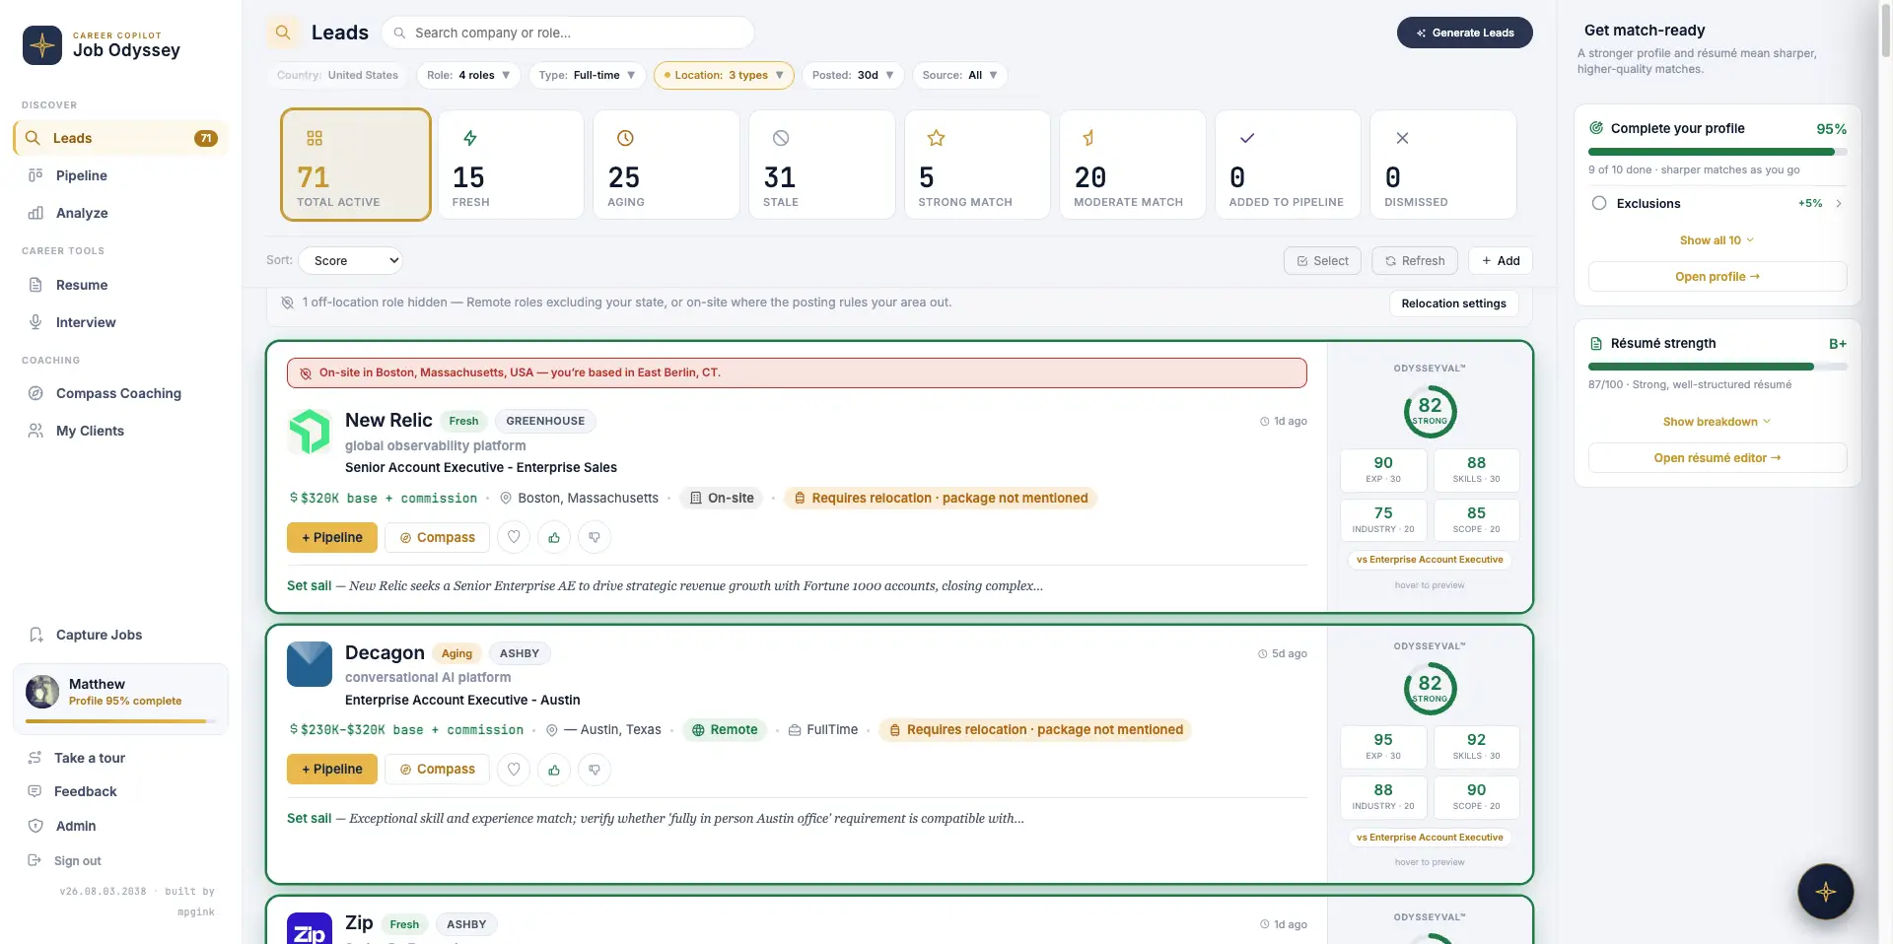This screenshot has width=1893, height=944.
Task: Thumbs down the Decagon lead
Action: (x=595, y=769)
